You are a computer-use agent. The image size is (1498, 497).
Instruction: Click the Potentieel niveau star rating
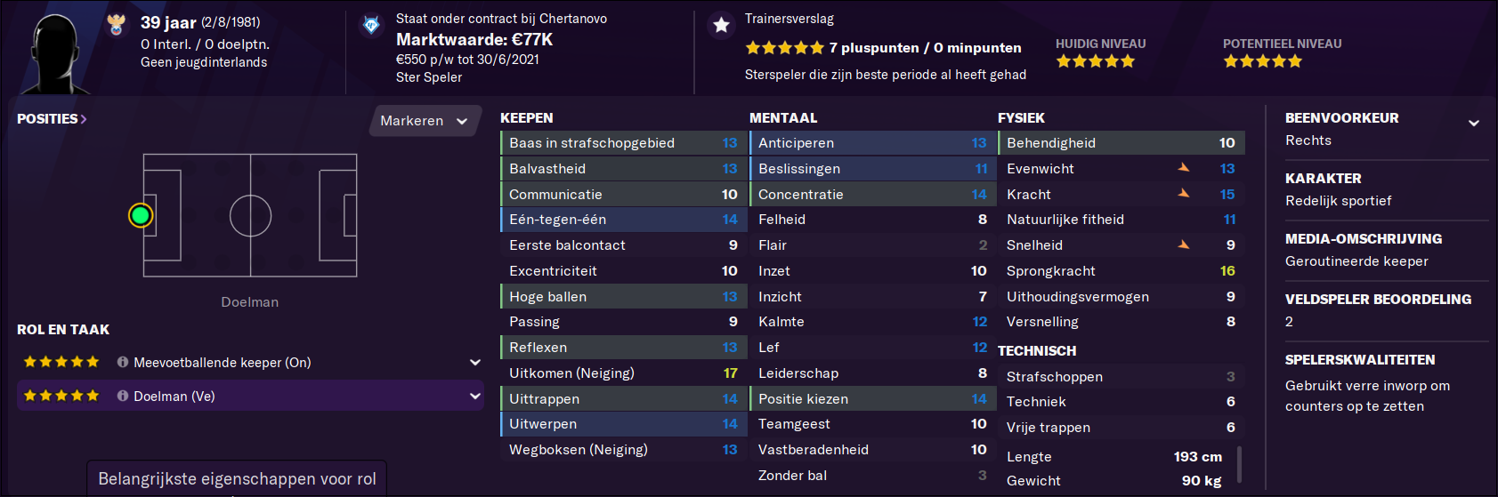coord(1262,61)
